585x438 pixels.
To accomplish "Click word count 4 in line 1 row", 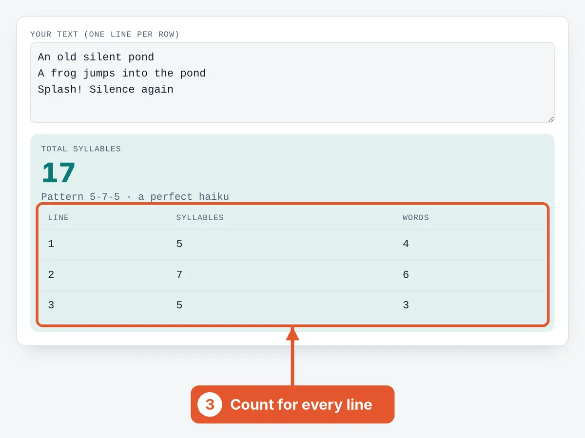I will [x=406, y=244].
